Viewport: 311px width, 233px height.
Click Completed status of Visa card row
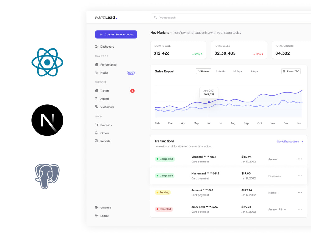pos(165,159)
